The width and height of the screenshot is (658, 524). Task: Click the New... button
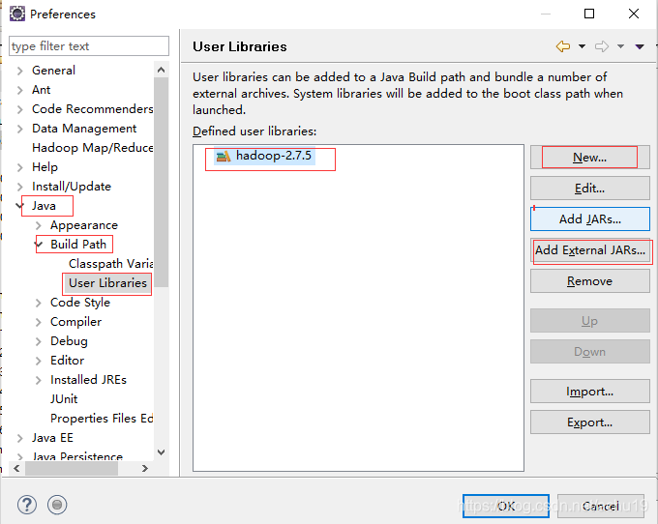[590, 158]
